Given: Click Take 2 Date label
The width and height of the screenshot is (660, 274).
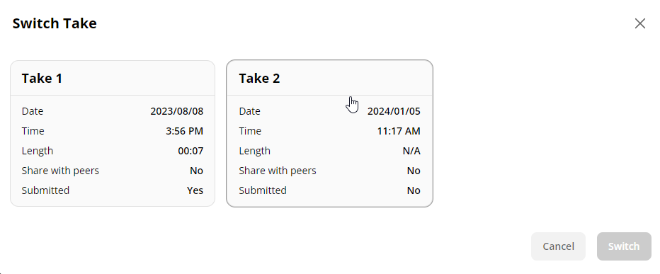Looking at the screenshot, I should click(x=249, y=111).
